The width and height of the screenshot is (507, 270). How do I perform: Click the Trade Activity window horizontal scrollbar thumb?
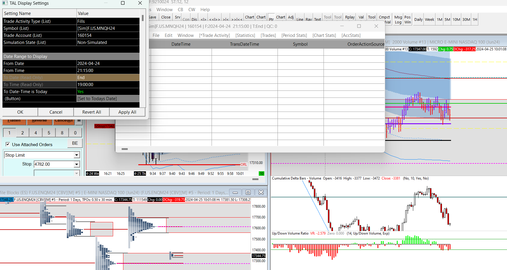[x=125, y=149]
